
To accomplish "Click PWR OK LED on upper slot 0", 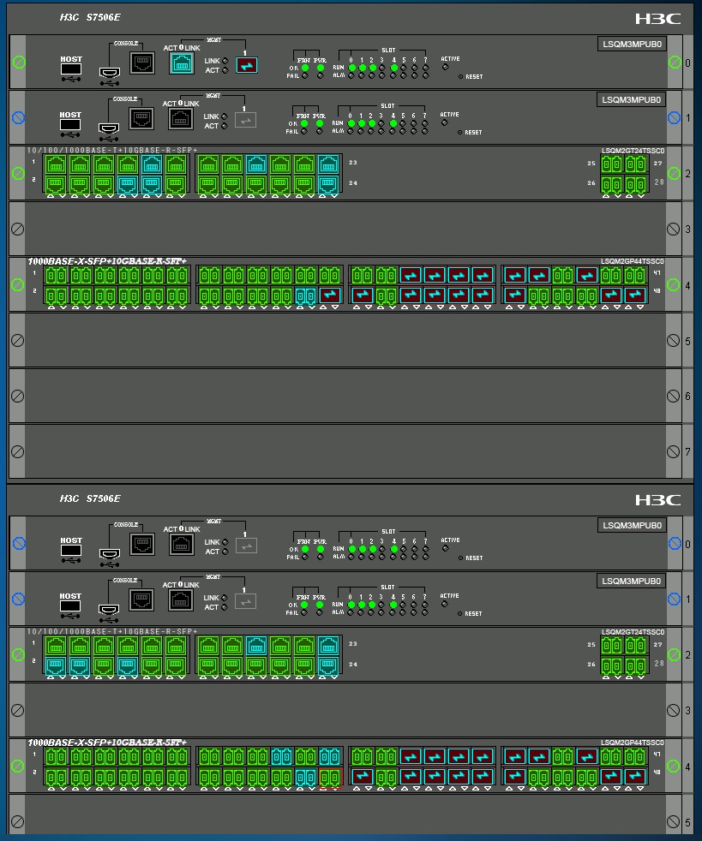I will pos(321,68).
